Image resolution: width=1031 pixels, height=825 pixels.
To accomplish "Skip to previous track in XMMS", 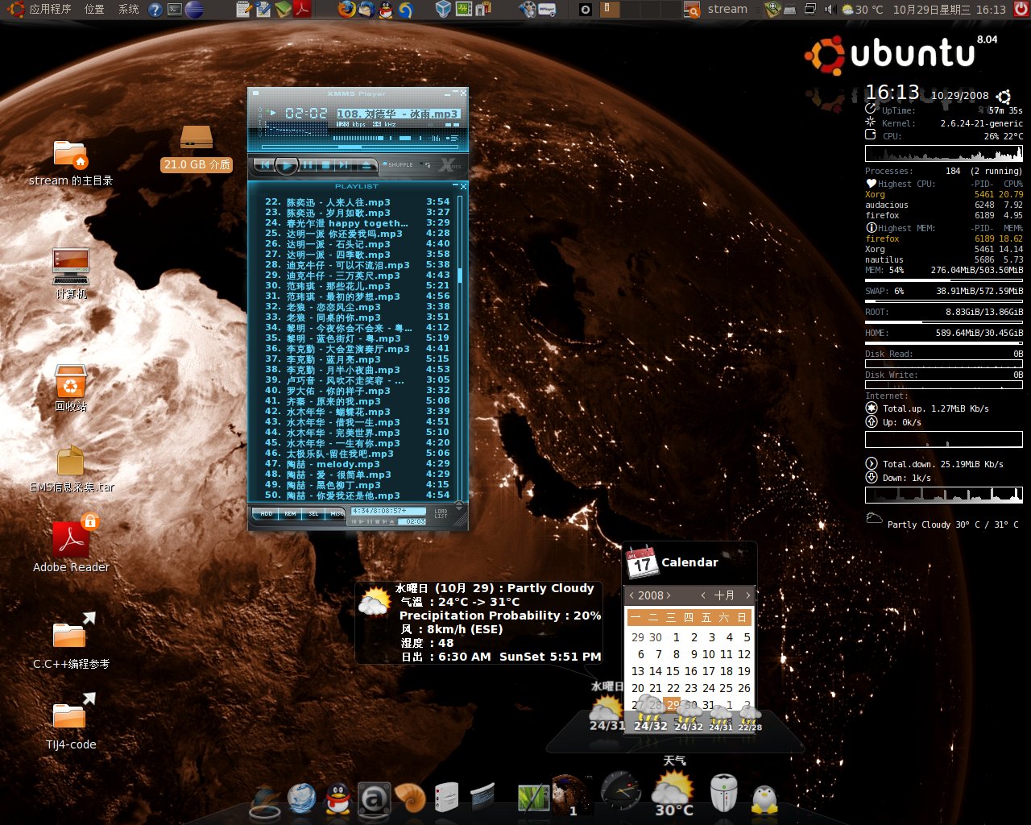I will coord(264,165).
